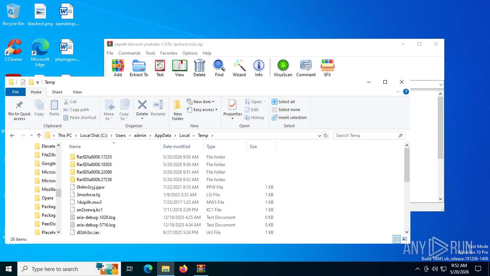
Task: Click the ribbon Copy button
Action: pos(39,108)
